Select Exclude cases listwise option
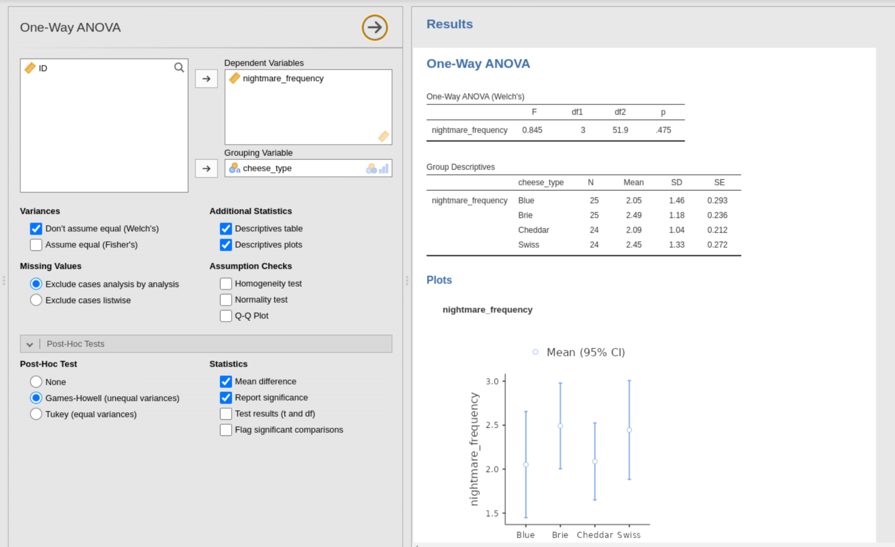Image resolution: width=895 pixels, height=547 pixels. tap(36, 300)
